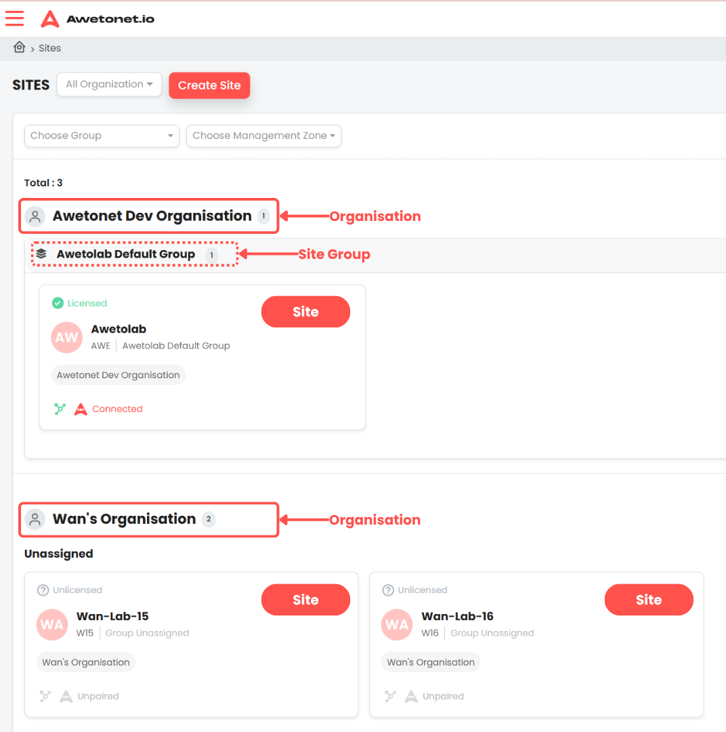726x732 pixels.
Task: Open the Choose Management Zone dropdown
Action: pos(263,136)
